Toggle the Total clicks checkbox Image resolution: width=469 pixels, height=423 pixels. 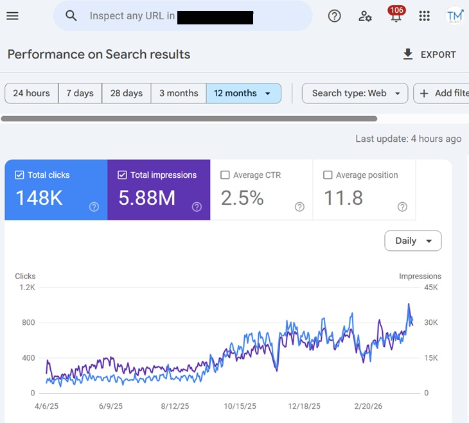click(x=19, y=175)
